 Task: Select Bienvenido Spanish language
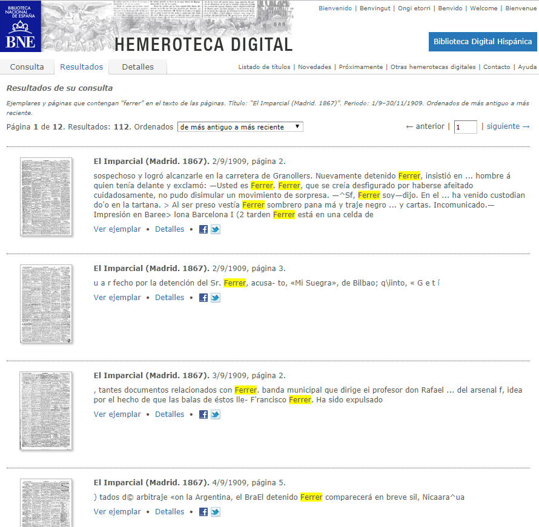pyautogui.click(x=335, y=8)
